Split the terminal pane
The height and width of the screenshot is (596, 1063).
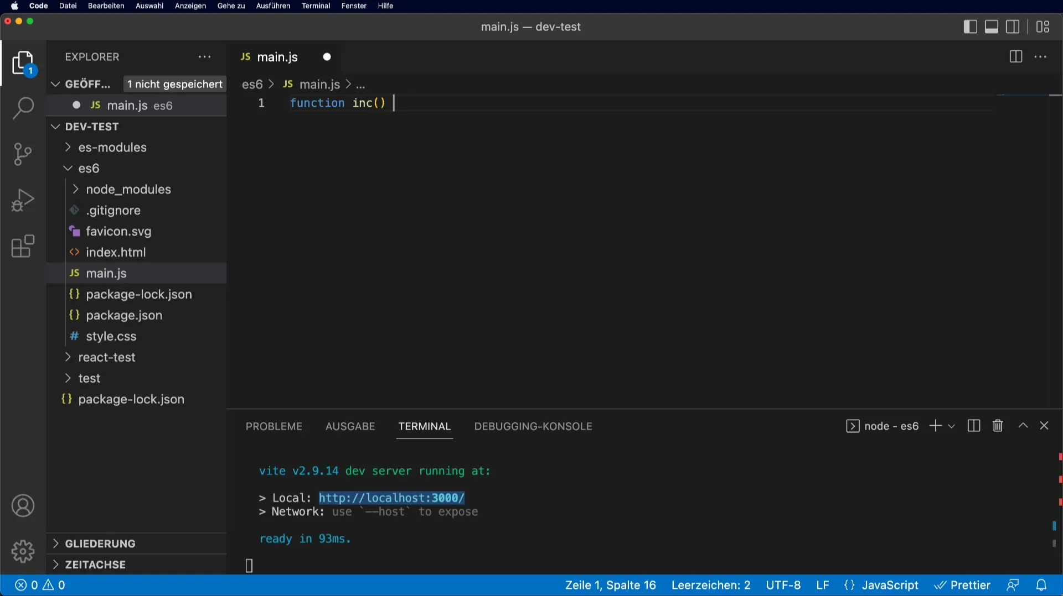point(973,426)
